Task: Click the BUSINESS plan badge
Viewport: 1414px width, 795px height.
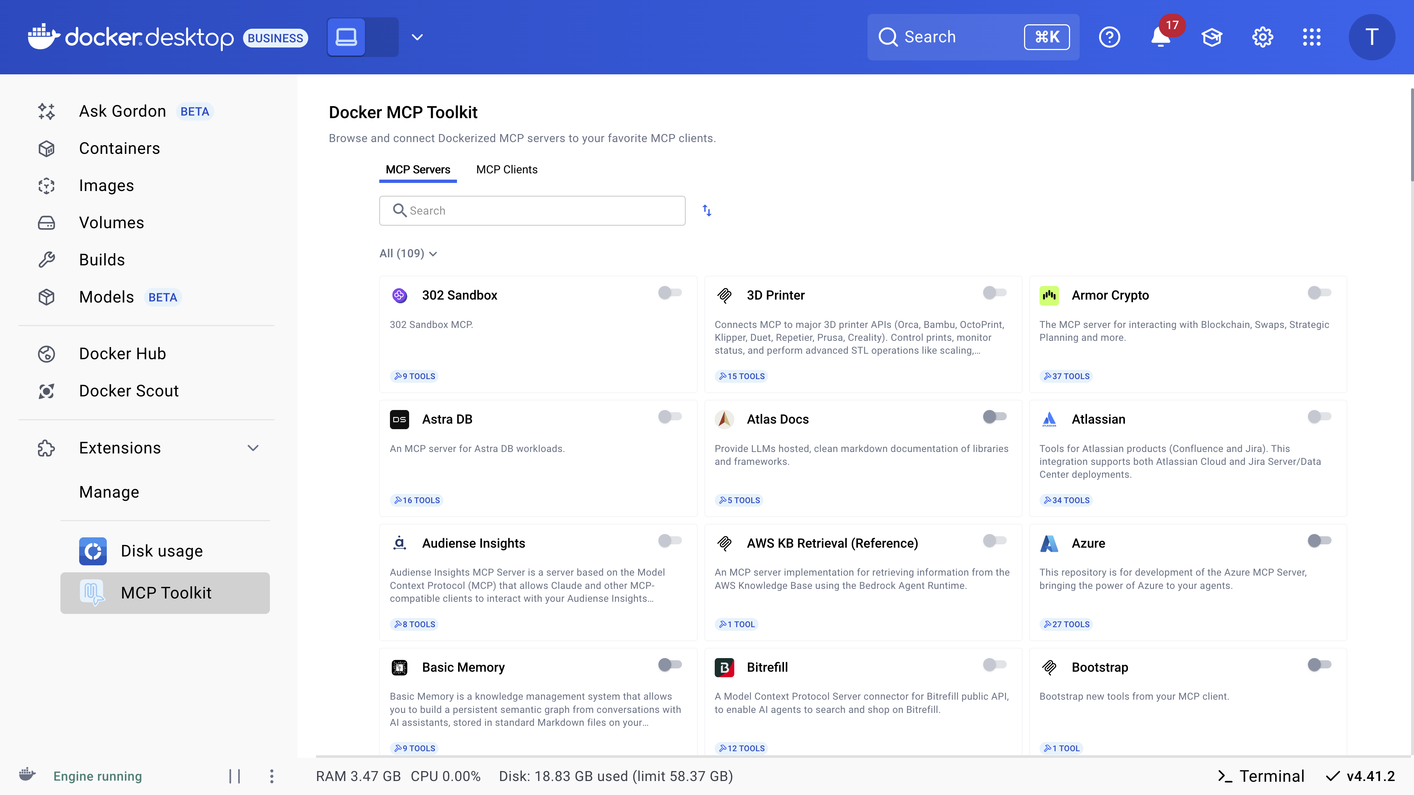Action: click(x=275, y=38)
